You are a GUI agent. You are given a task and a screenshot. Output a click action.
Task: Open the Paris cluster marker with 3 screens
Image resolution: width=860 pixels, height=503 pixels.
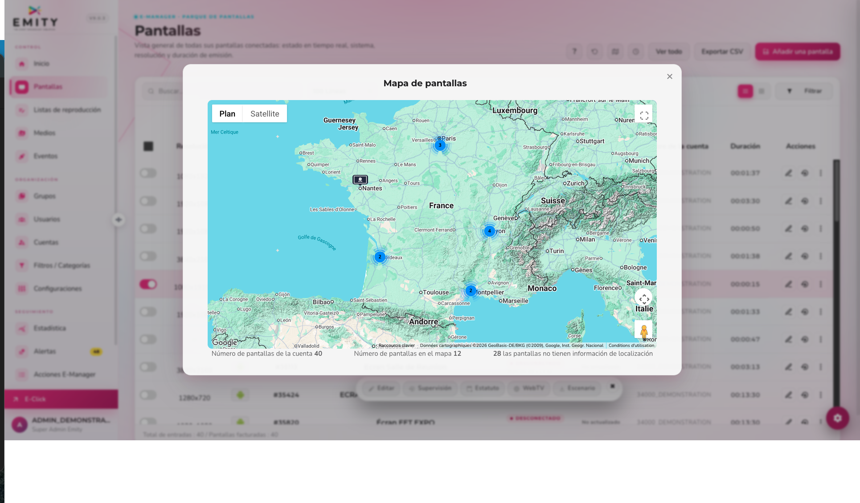point(440,145)
